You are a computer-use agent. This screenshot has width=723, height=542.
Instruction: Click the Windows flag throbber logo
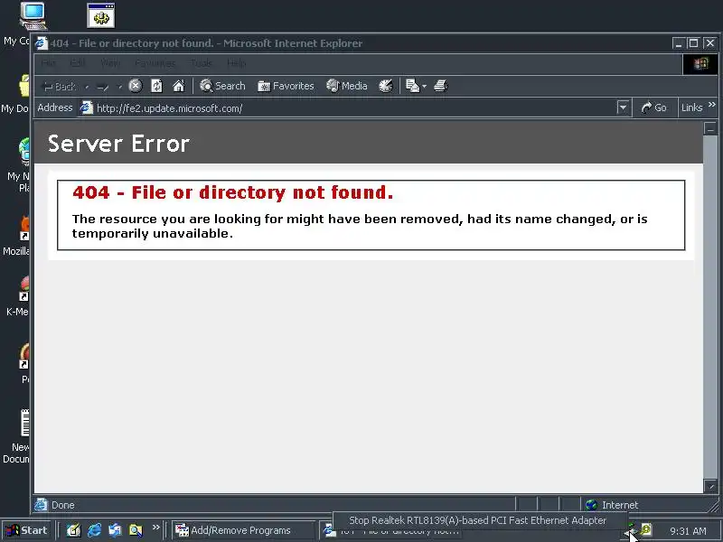coord(700,63)
